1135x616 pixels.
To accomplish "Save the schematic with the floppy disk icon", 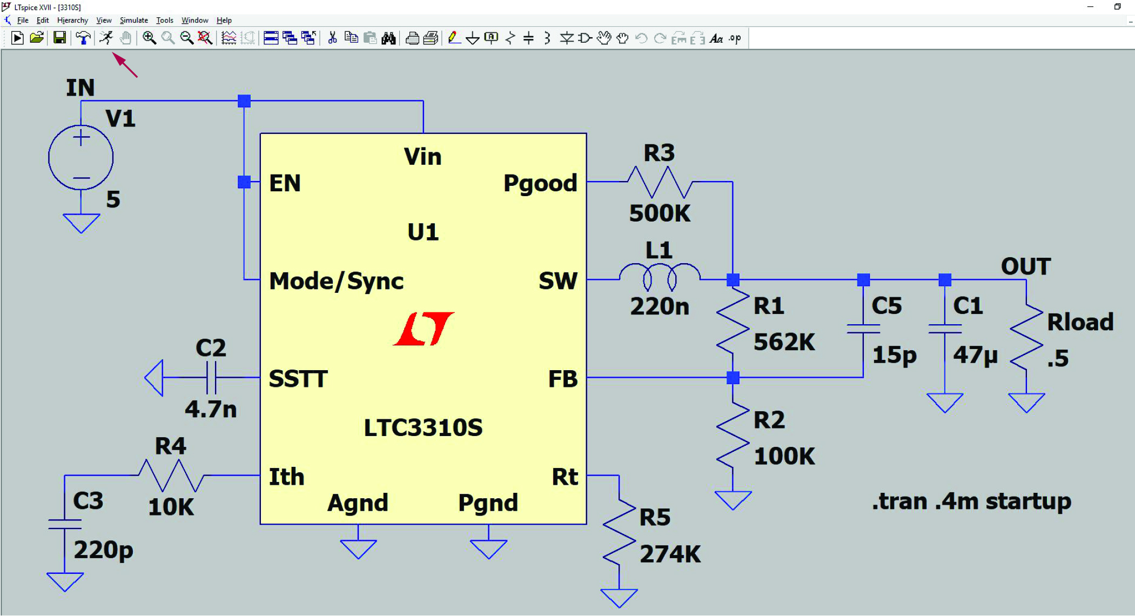I will [x=59, y=38].
